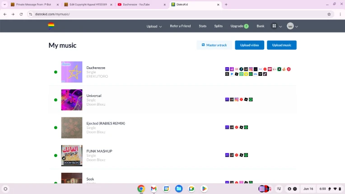
Task: Click TikTok icon on Ducherezze row
Action: tap(265, 74)
